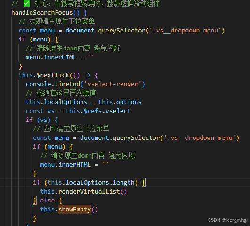
Task: Click the green checkmark emoji in the top comment
Action: (27, 3)
